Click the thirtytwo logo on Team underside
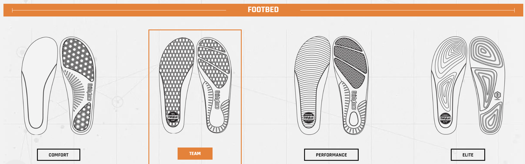Screen dimensions: 525x164 (x=217, y=100)
